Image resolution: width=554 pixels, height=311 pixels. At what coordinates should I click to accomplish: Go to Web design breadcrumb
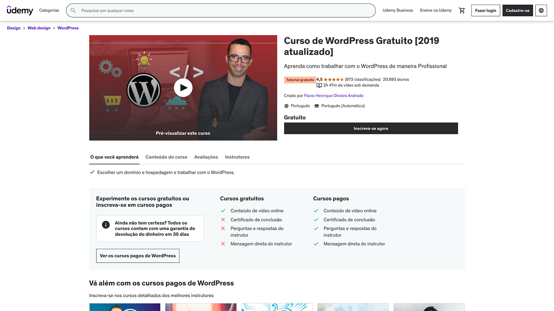click(x=39, y=28)
